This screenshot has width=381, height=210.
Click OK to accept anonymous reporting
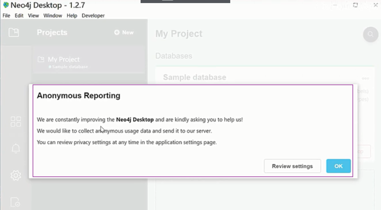point(338,166)
